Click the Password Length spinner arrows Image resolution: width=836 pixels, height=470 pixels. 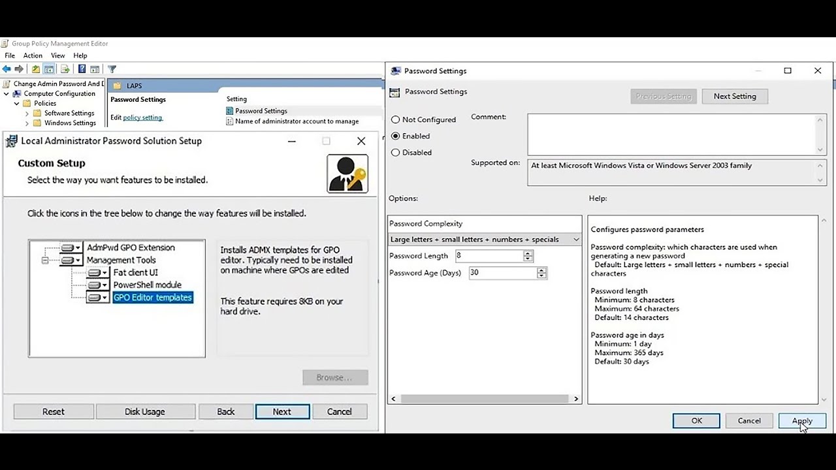coord(528,256)
